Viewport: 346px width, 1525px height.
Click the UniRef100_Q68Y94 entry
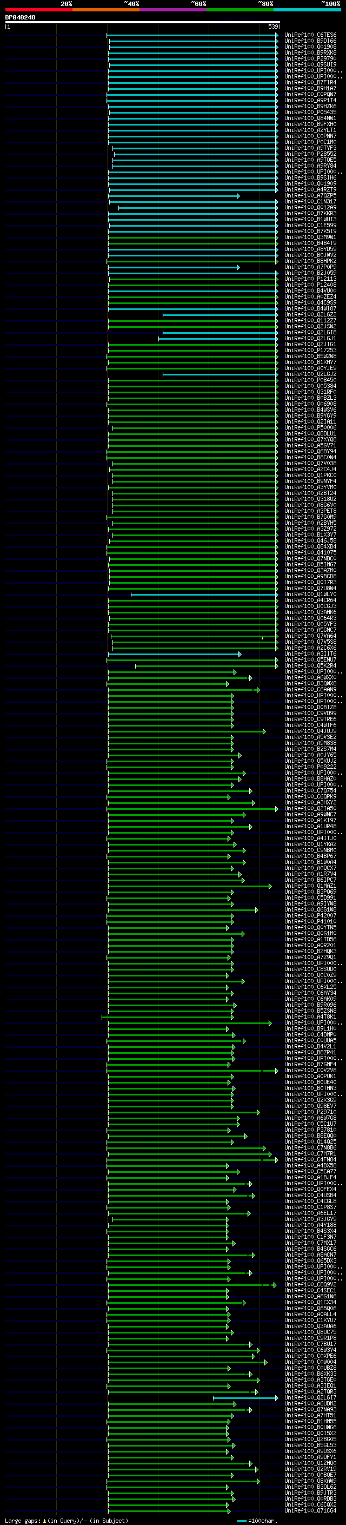310,451
